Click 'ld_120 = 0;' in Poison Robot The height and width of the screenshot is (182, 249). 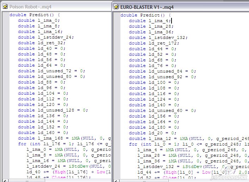coord(53,105)
